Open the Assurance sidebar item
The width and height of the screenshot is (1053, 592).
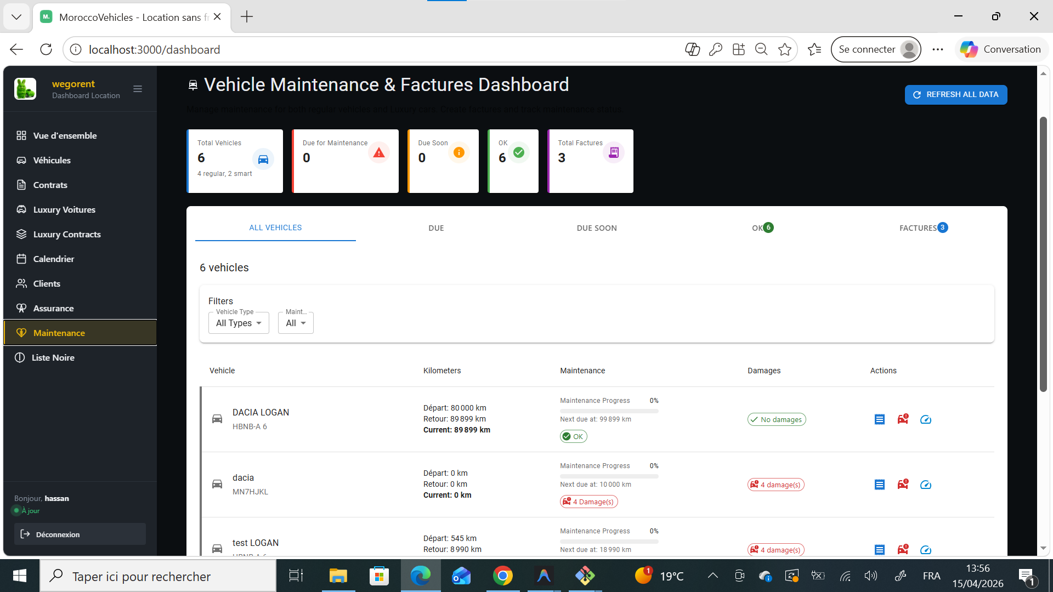coord(53,308)
